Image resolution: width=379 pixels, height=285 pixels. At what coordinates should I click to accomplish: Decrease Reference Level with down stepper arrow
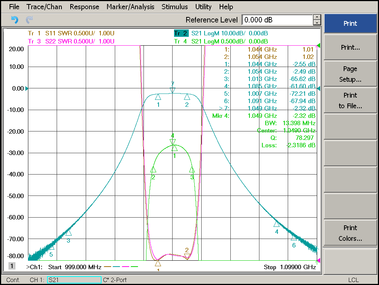[x=317, y=23]
